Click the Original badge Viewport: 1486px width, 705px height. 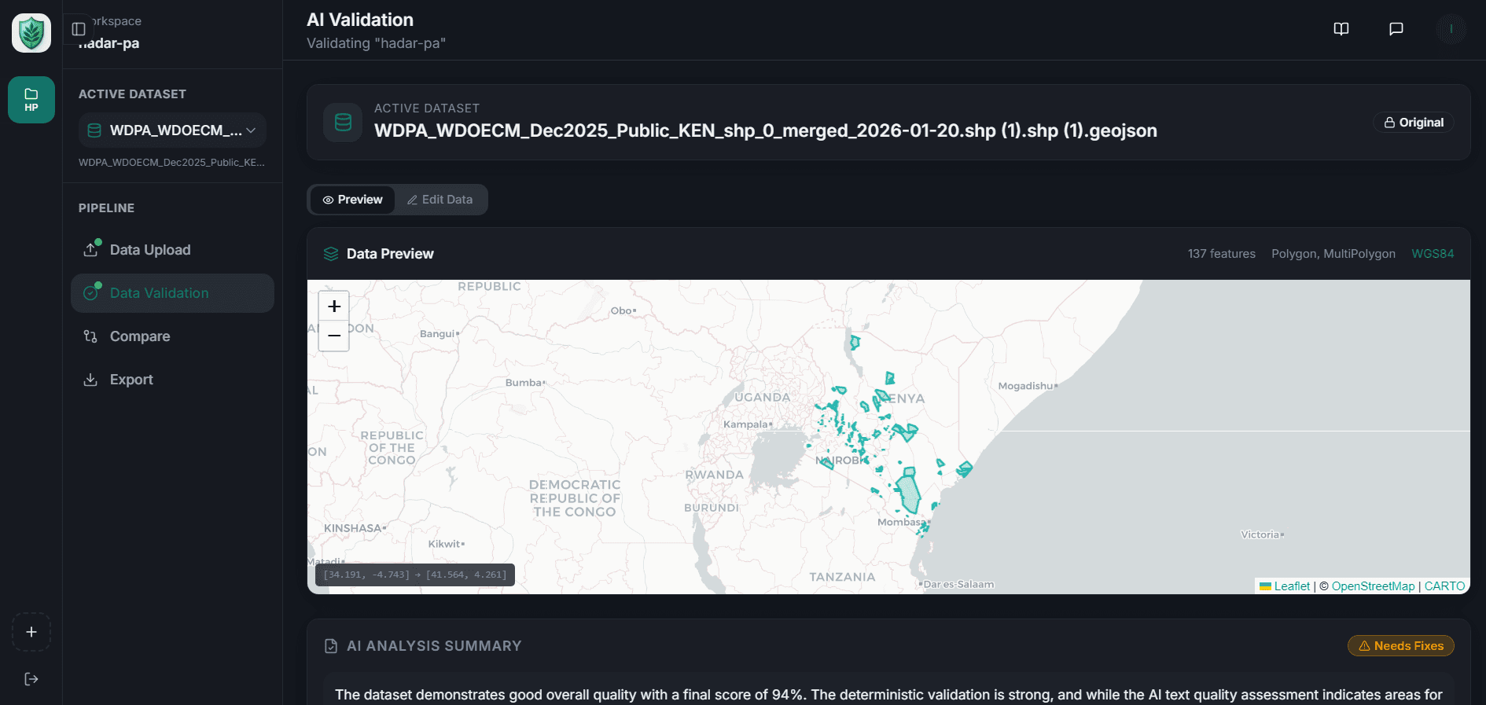point(1414,123)
